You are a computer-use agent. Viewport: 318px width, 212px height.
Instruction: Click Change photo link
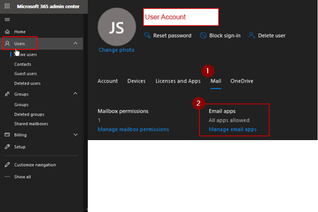tap(117, 50)
